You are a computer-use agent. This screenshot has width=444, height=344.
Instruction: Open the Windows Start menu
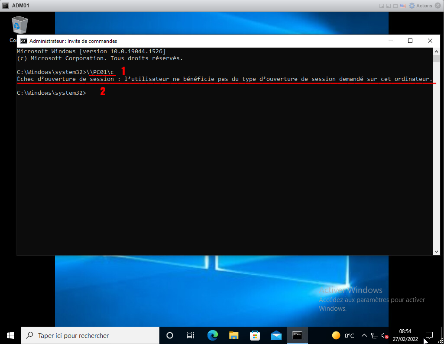point(10,335)
